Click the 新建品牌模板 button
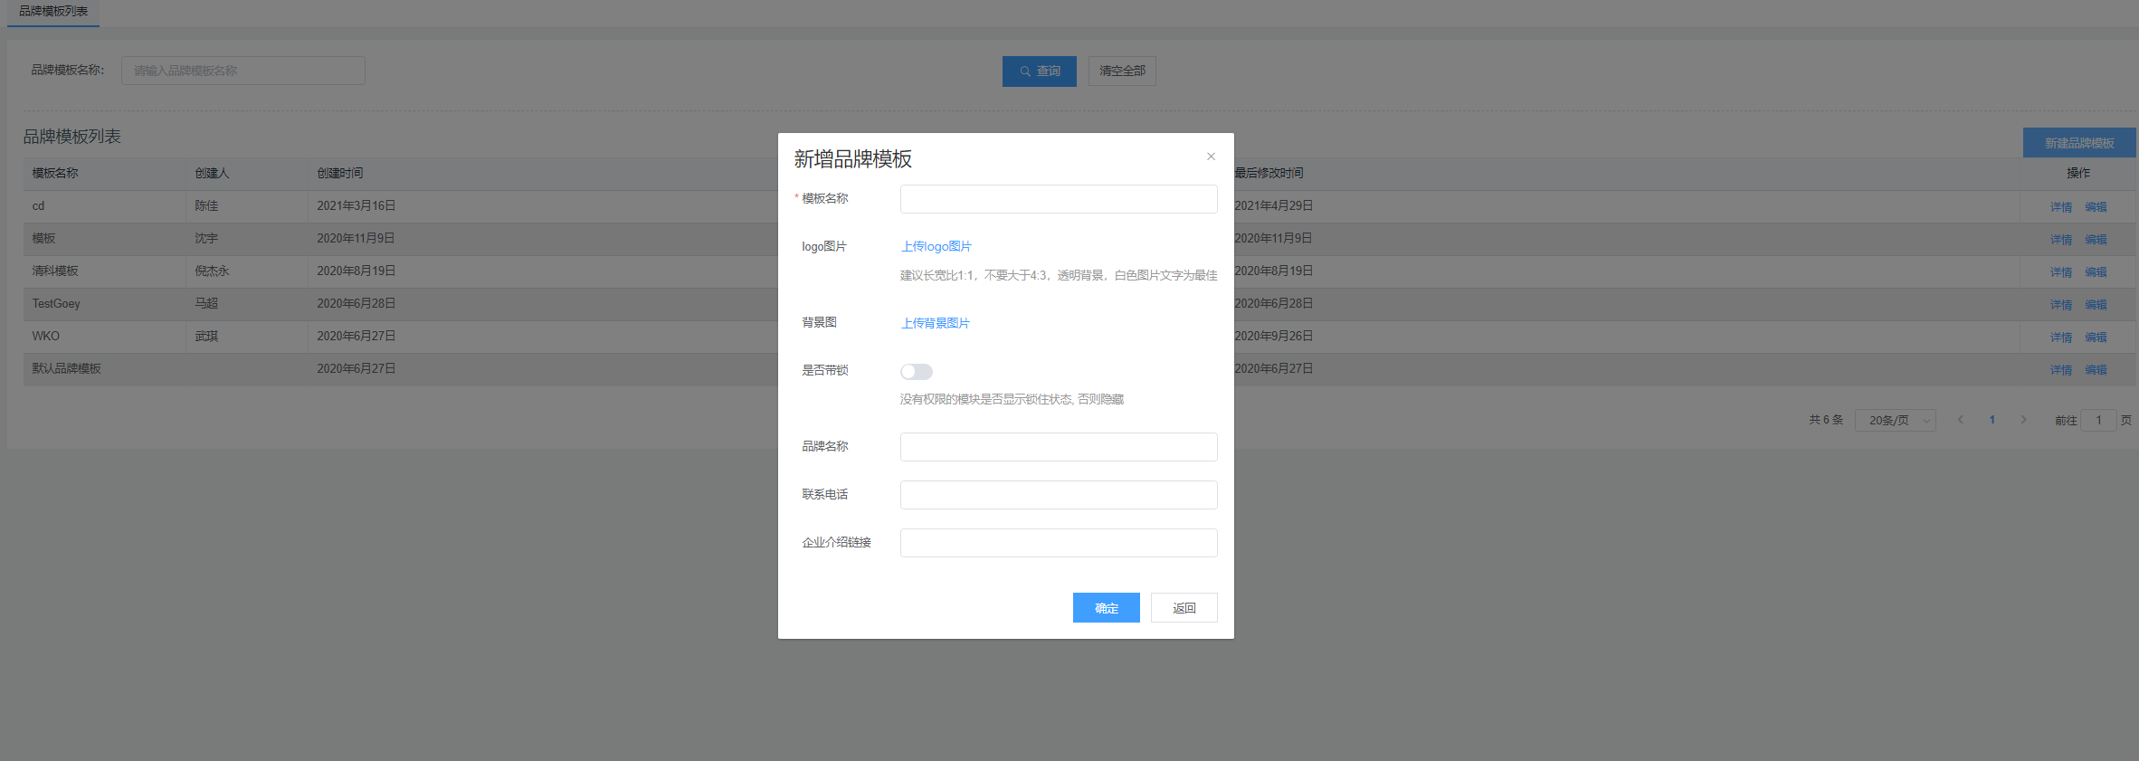 [2078, 143]
